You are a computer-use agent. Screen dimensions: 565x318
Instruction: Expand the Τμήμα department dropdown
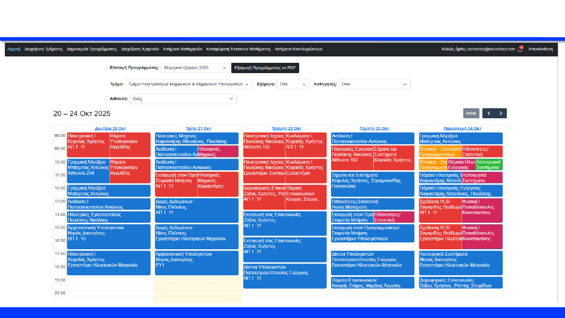tap(189, 84)
